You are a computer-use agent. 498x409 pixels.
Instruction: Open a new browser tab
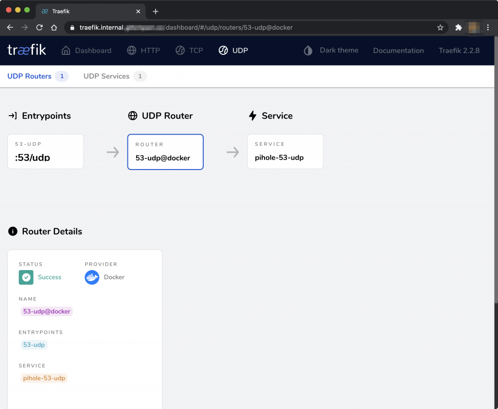tap(156, 11)
